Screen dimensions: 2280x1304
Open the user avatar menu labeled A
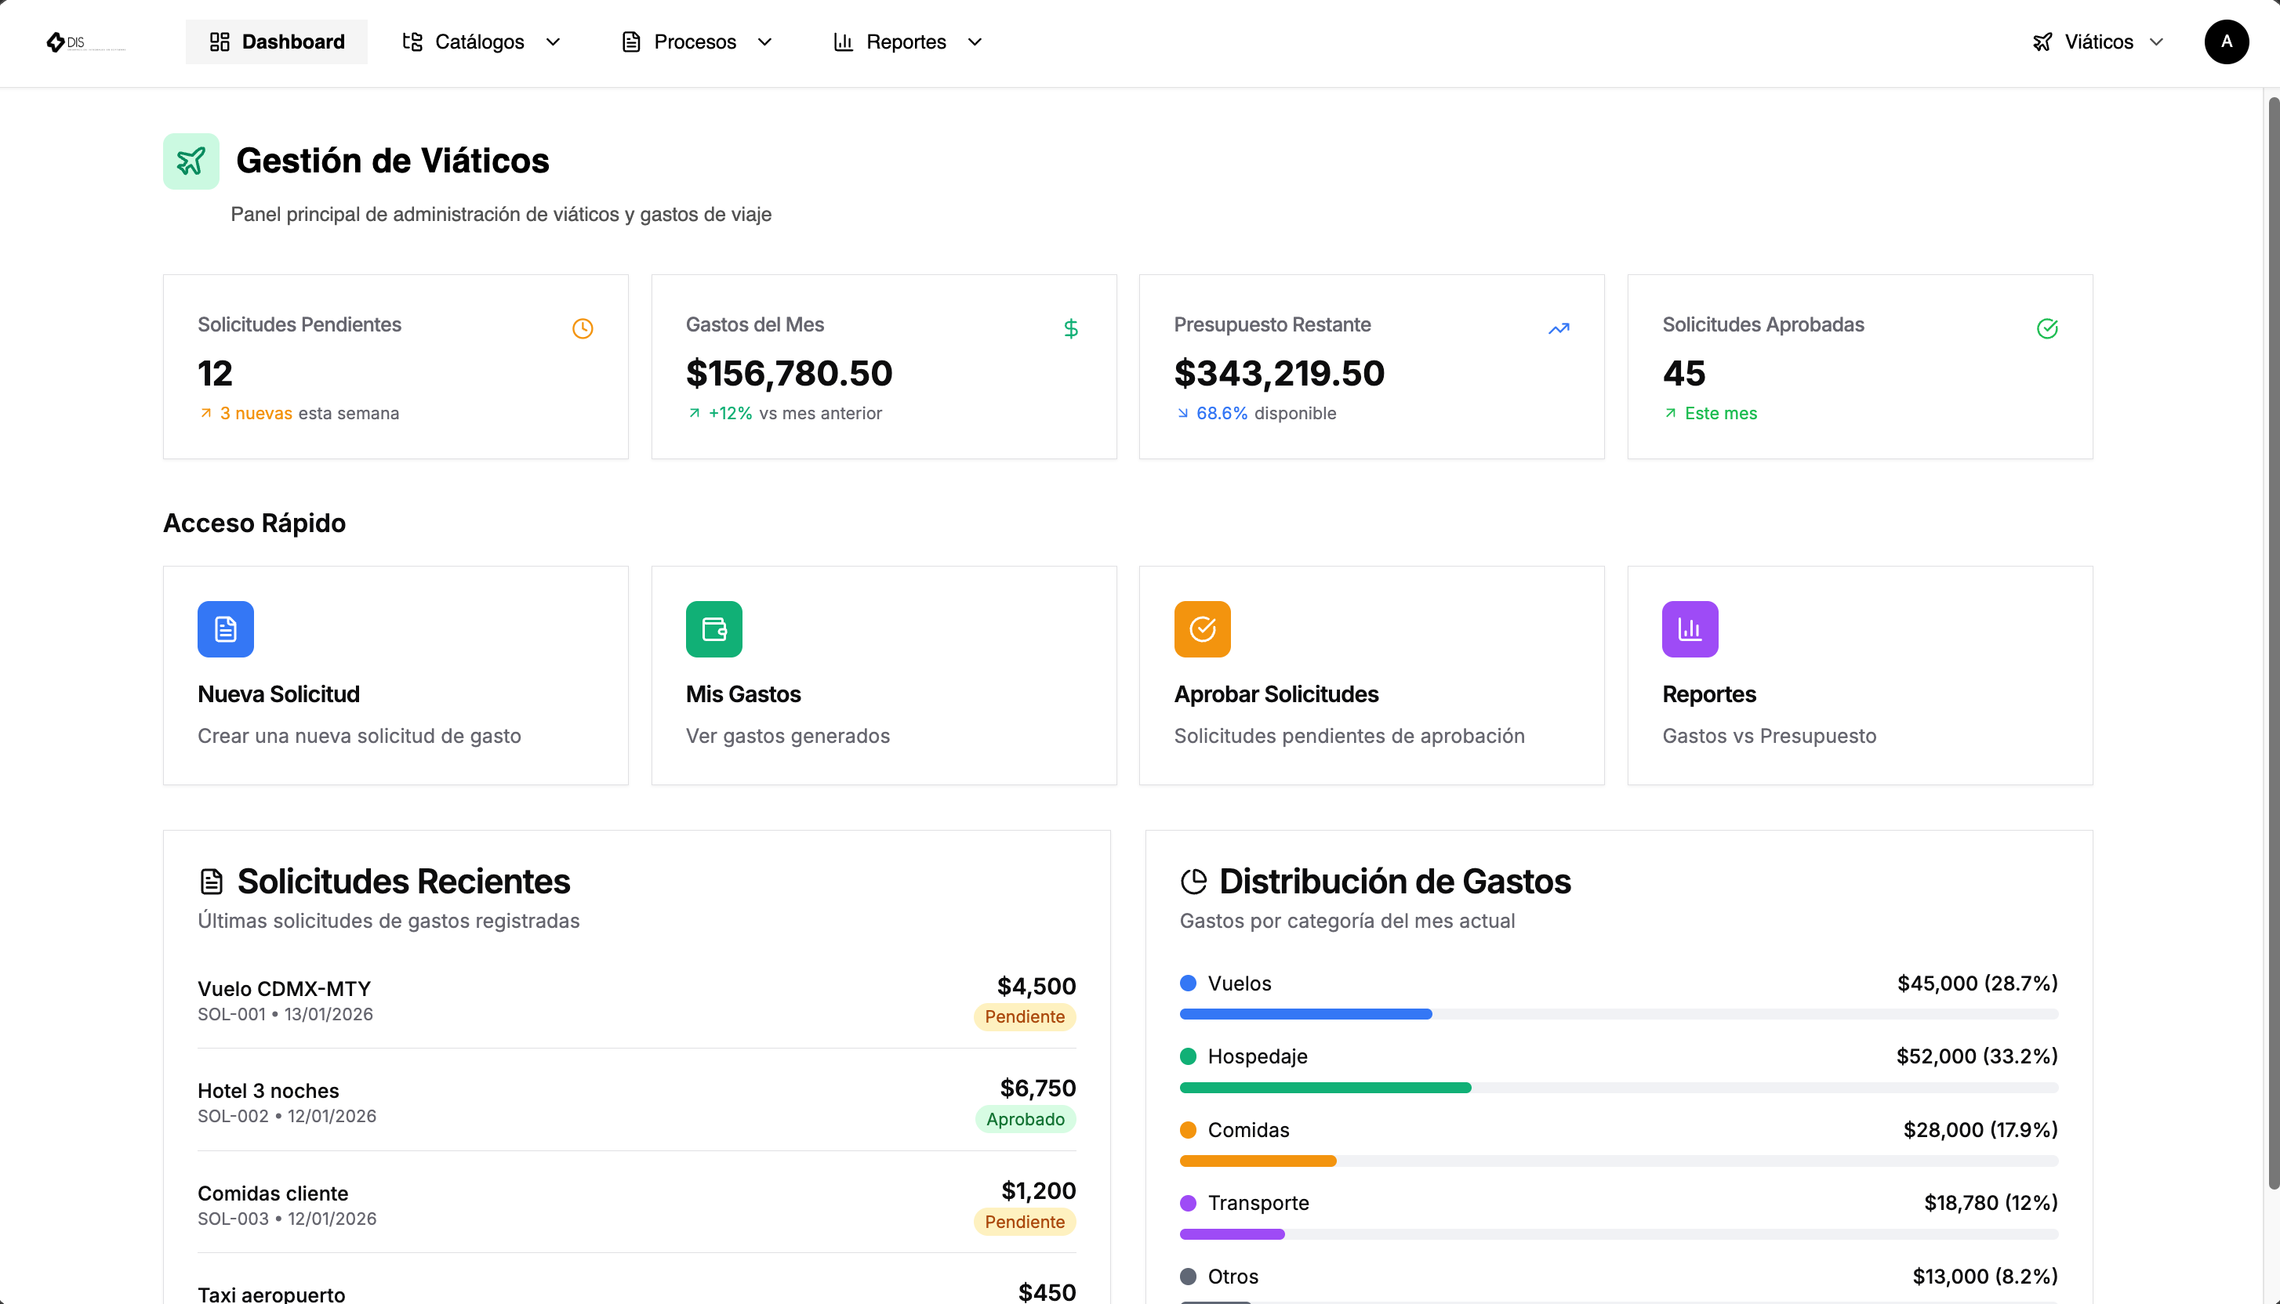click(x=2225, y=42)
